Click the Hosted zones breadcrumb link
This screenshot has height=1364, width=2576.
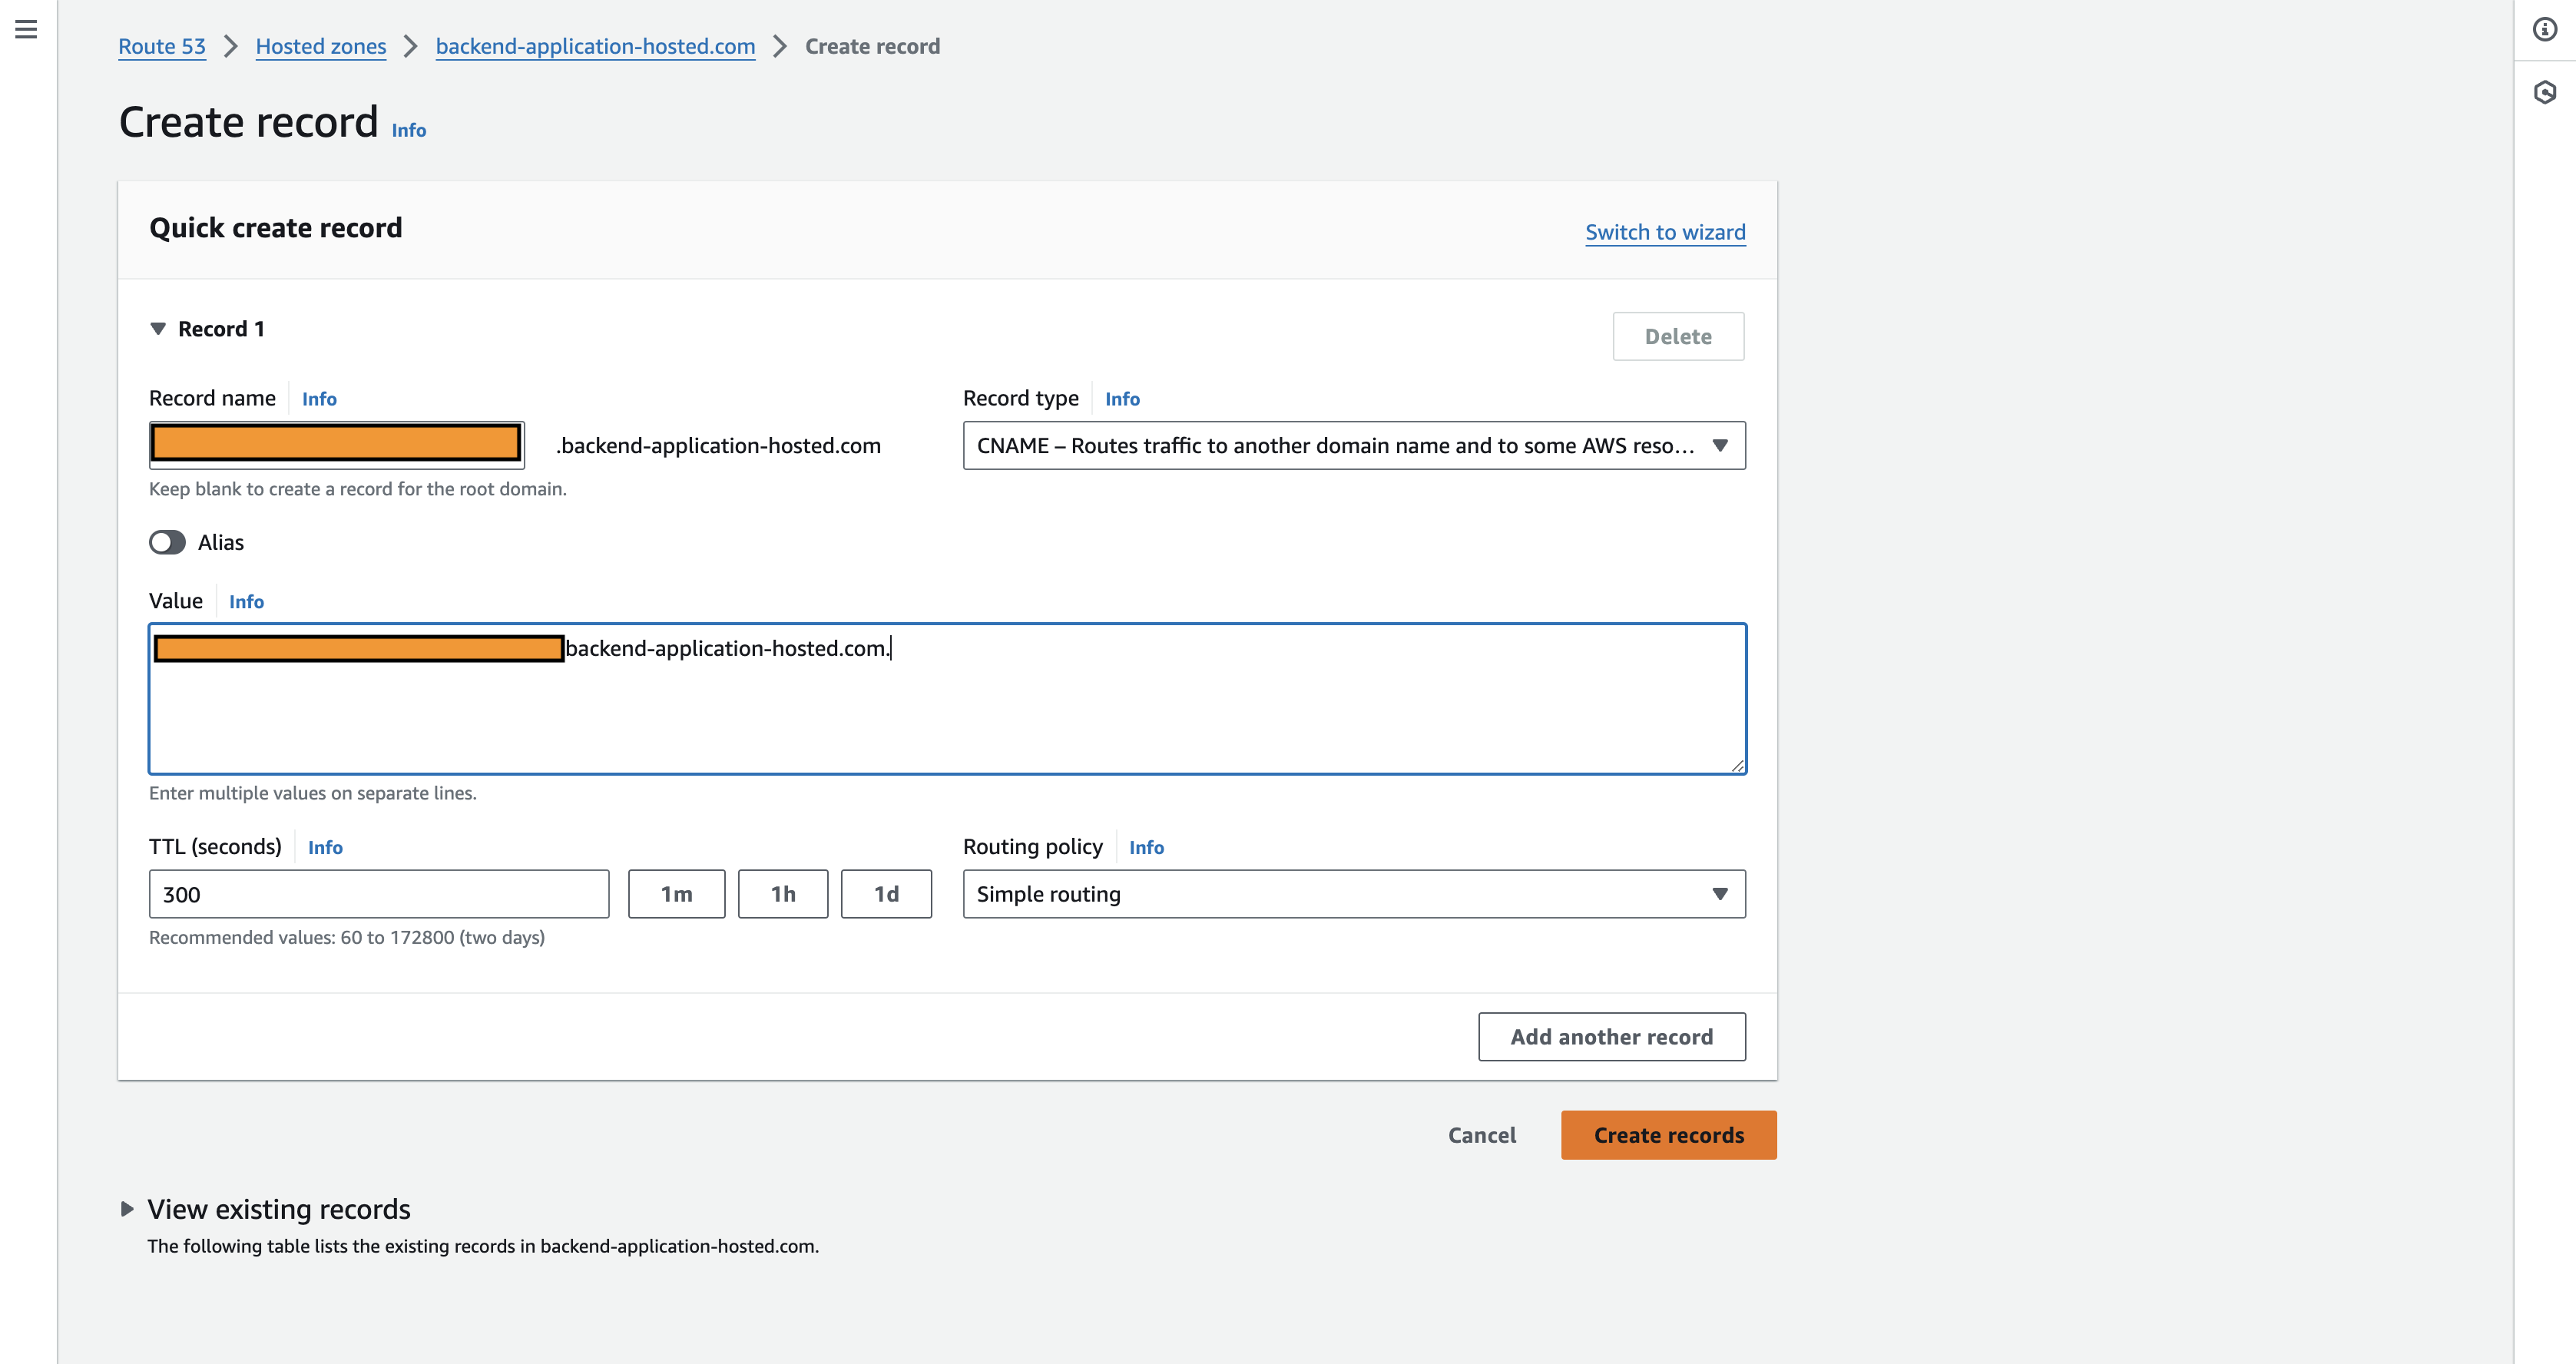point(320,46)
